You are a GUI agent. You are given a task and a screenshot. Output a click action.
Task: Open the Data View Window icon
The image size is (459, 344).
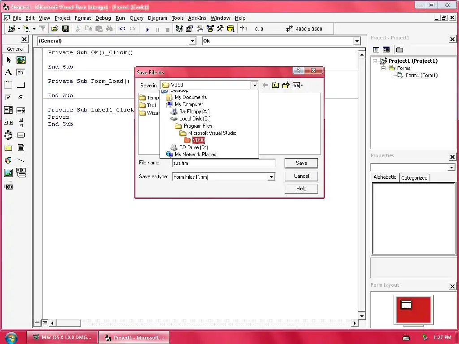(x=231, y=29)
